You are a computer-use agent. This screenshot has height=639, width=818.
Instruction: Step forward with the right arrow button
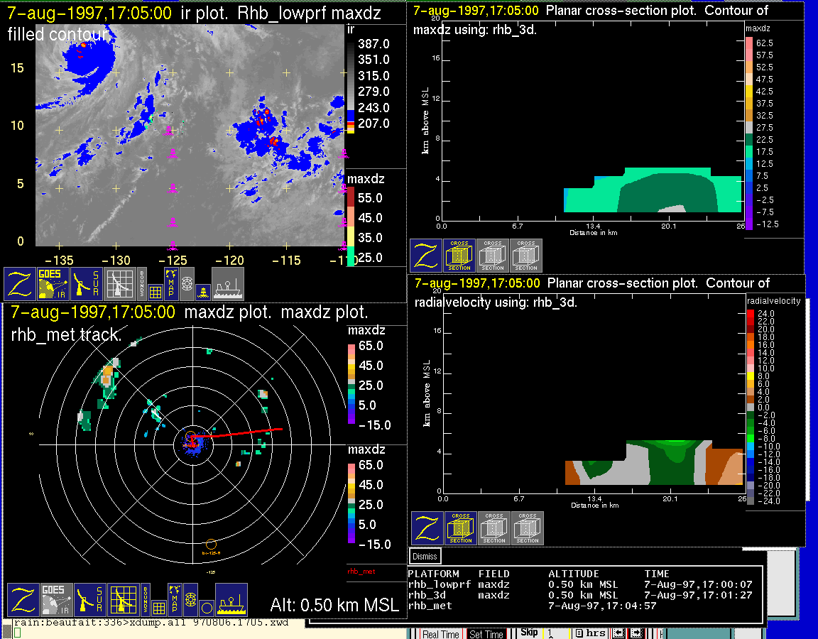pyautogui.click(x=637, y=633)
